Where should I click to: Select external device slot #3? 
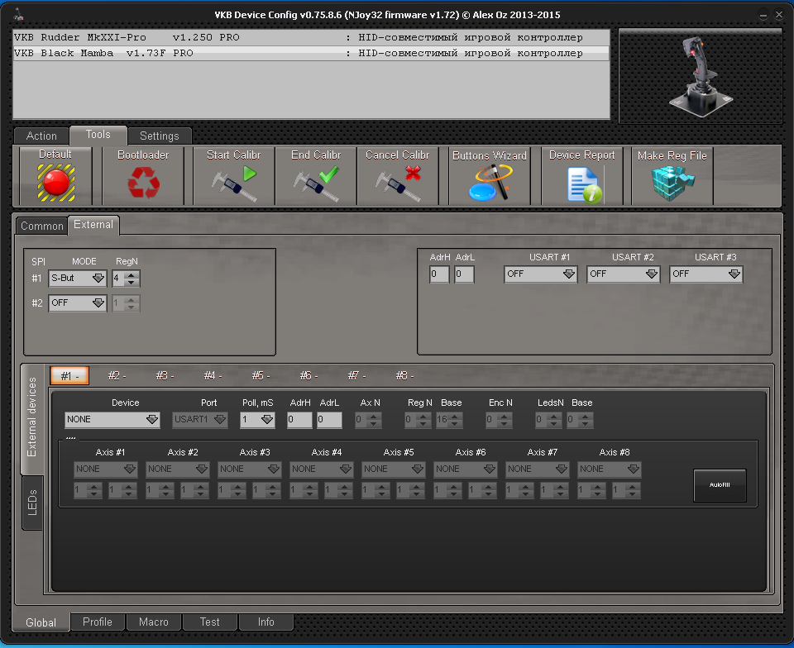(165, 376)
